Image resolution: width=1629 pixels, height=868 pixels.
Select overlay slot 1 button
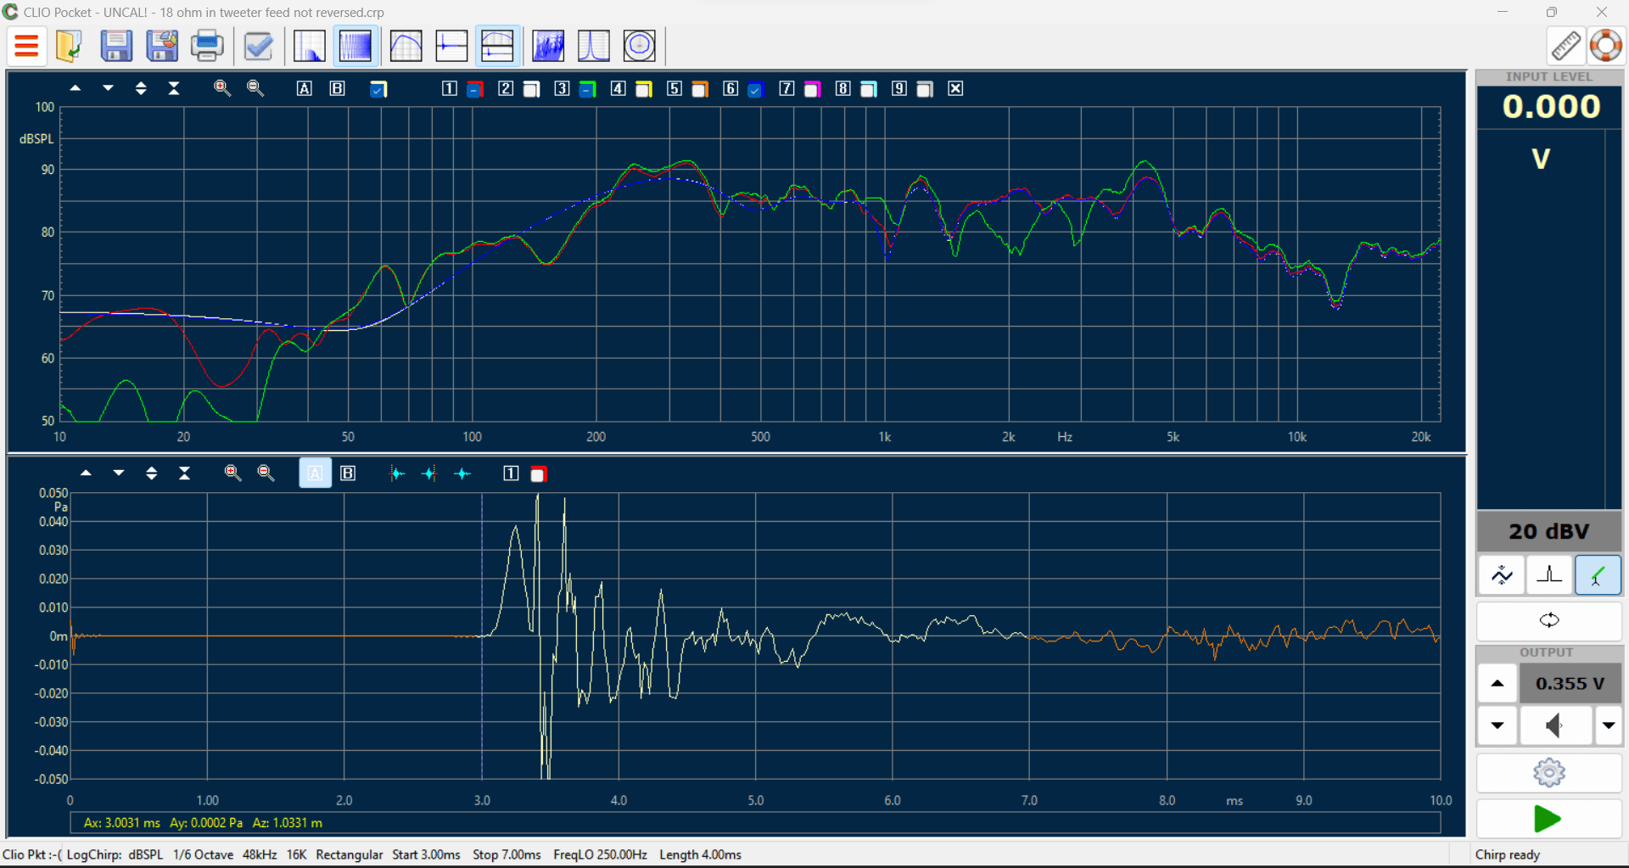(450, 88)
